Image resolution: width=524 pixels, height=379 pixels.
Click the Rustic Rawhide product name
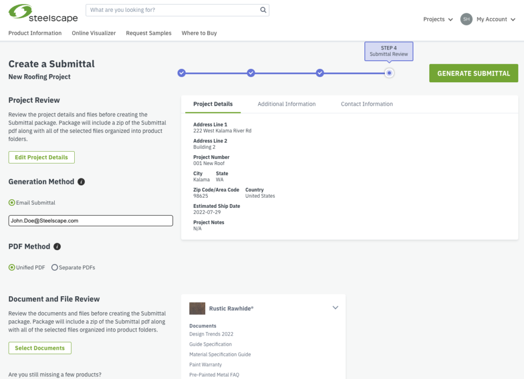(x=231, y=309)
